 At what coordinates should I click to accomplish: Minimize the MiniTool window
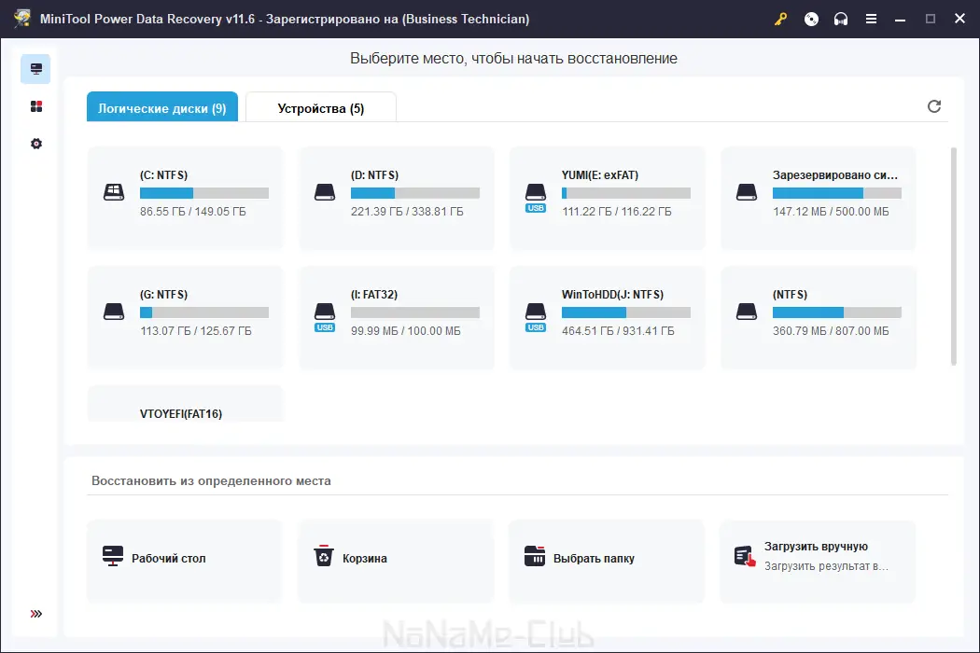tap(900, 19)
